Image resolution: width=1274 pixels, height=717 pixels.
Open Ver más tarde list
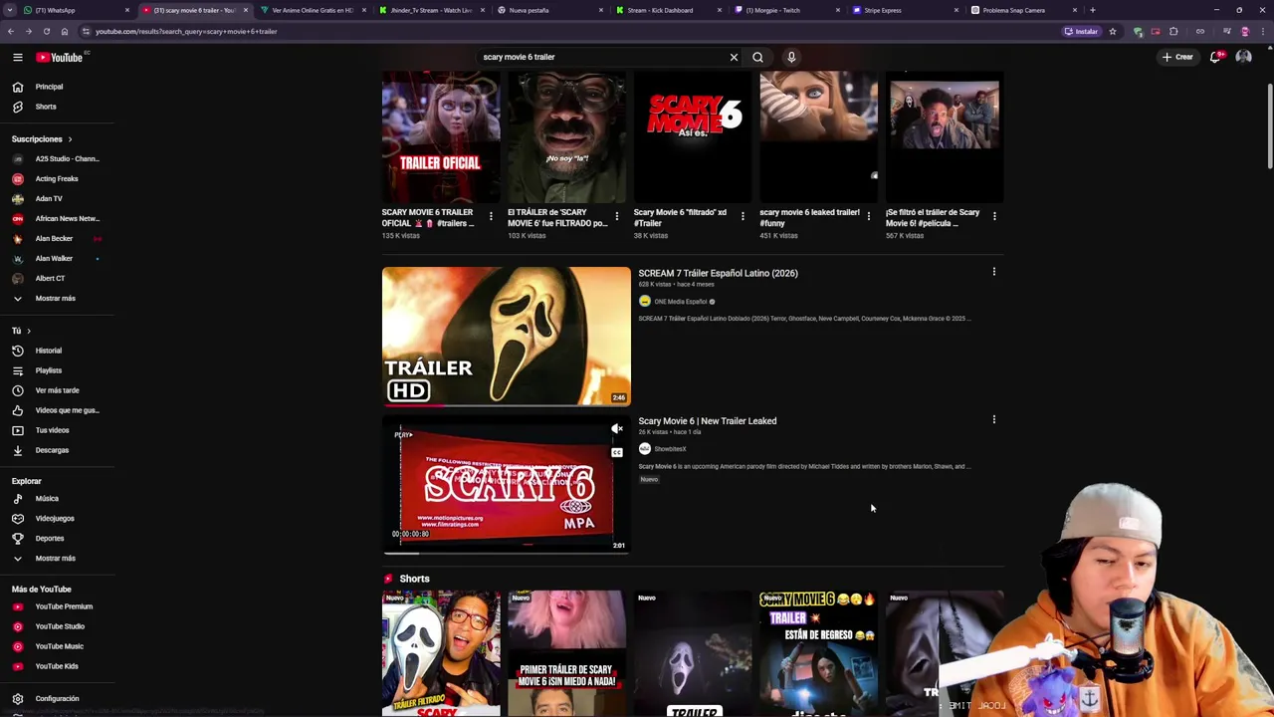coord(57,390)
